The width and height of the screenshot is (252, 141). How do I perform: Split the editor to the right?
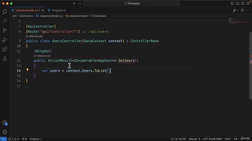point(243,11)
